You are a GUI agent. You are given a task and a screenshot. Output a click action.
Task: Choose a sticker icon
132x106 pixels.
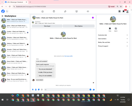coord(39,90)
